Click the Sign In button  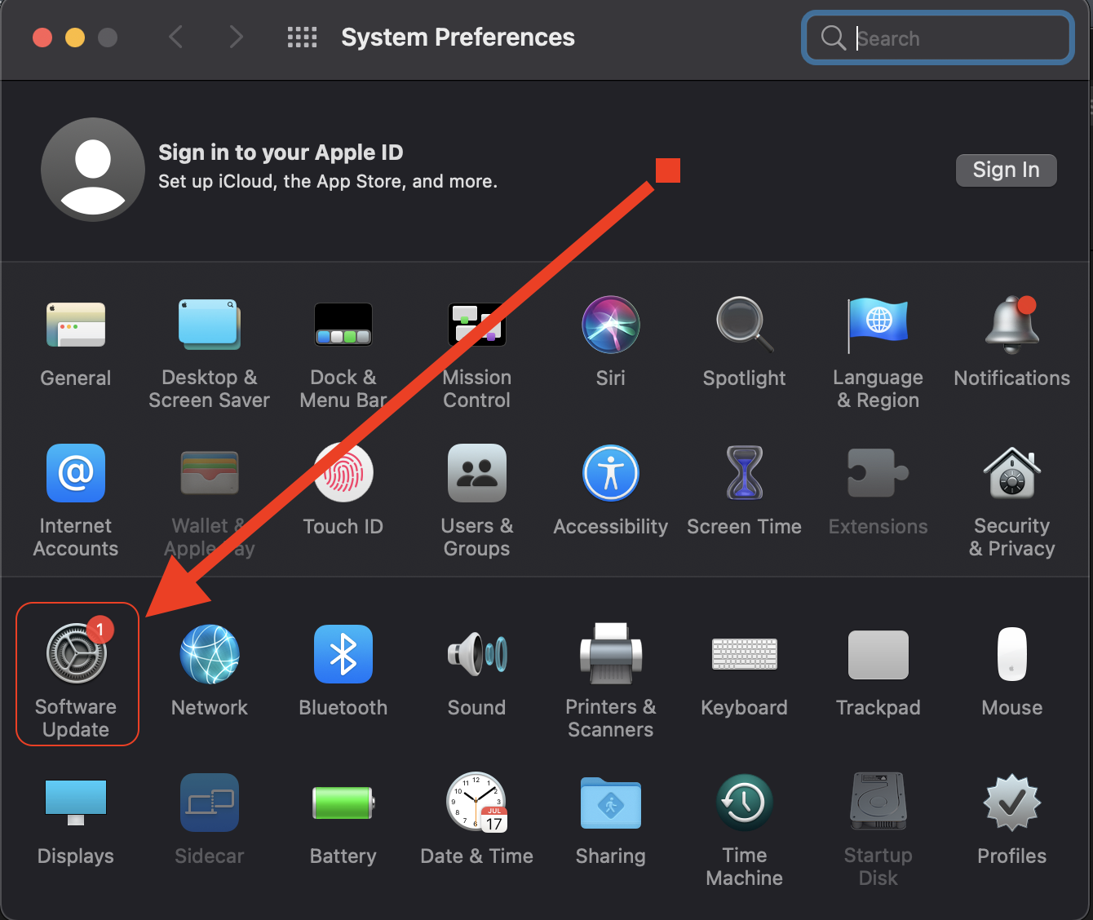pyautogui.click(x=1007, y=170)
